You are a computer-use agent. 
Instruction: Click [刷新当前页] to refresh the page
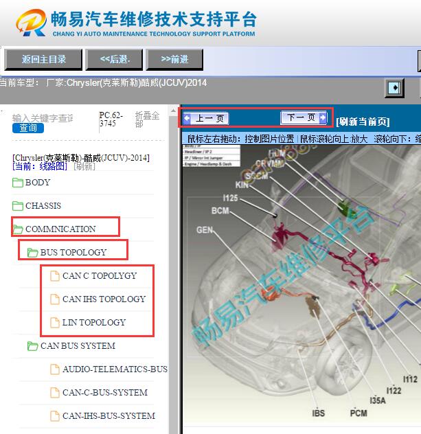pos(363,122)
